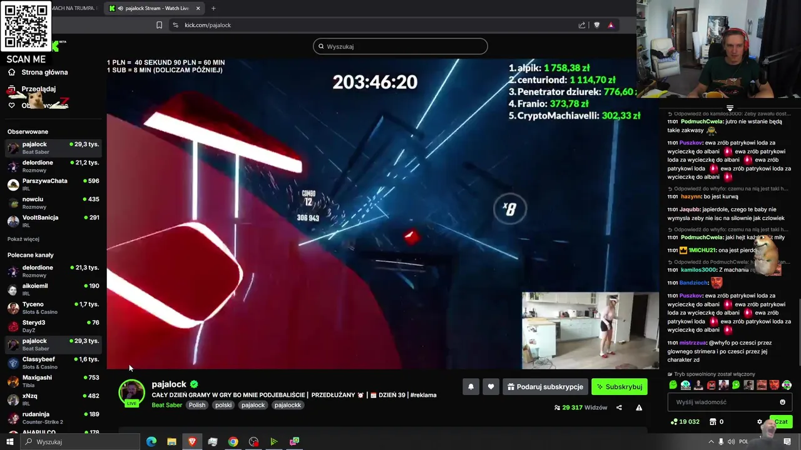Open the Brave Rewards triangle icon
Image resolution: width=801 pixels, height=450 pixels.
coord(611,25)
